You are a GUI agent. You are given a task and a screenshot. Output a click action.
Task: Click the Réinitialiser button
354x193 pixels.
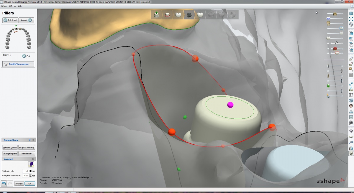[x=27, y=154]
